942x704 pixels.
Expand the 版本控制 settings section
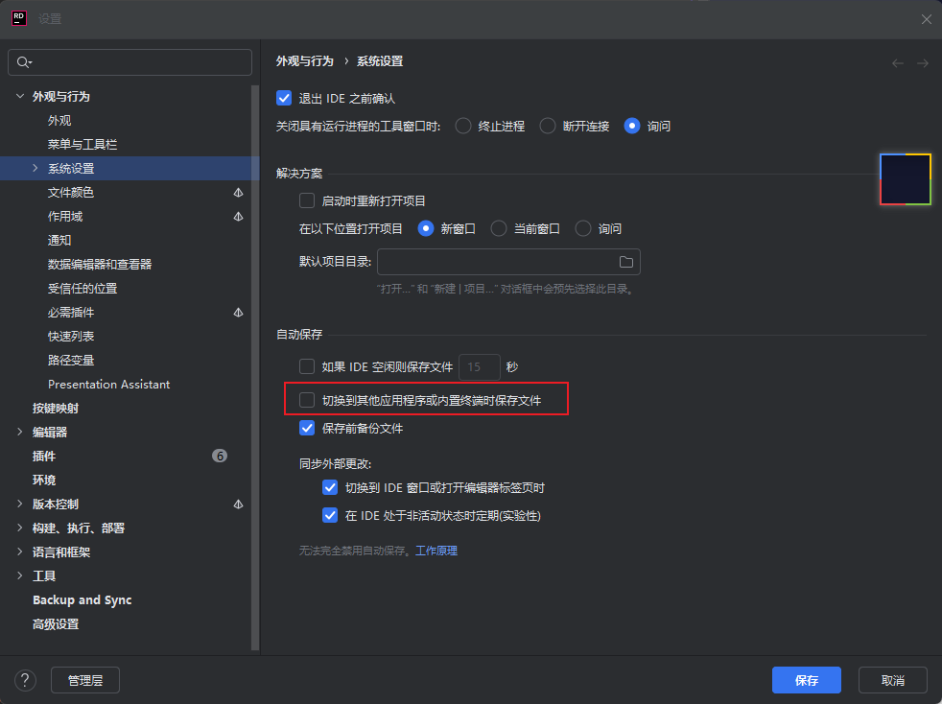(19, 504)
